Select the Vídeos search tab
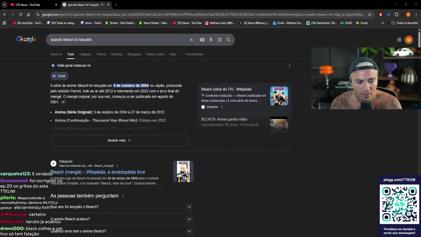The image size is (421, 237). [x=101, y=54]
